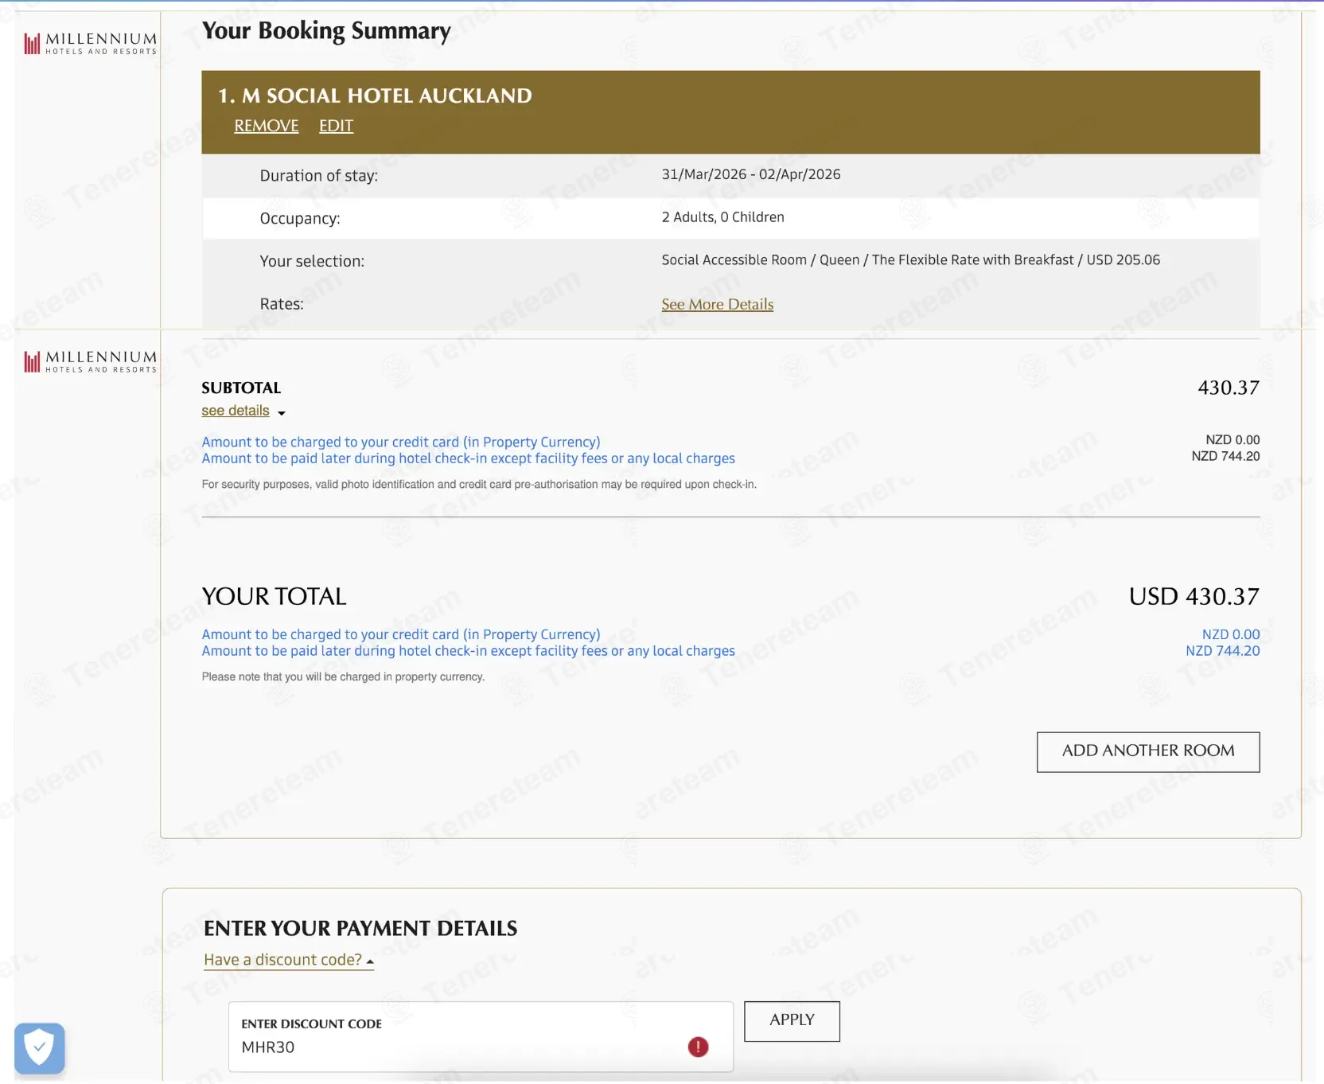
Task: Click the security purposes check-in note
Action: coord(479,484)
